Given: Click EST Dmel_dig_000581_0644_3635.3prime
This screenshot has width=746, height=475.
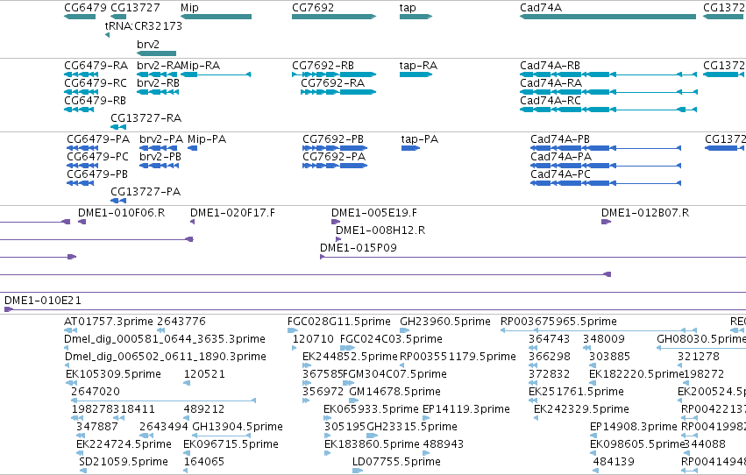Looking at the screenshot, I should pos(66,348).
